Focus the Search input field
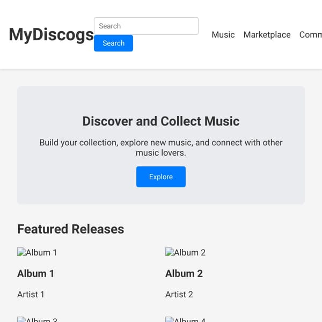Viewport: 322px width, 322px height. coord(146,26)
